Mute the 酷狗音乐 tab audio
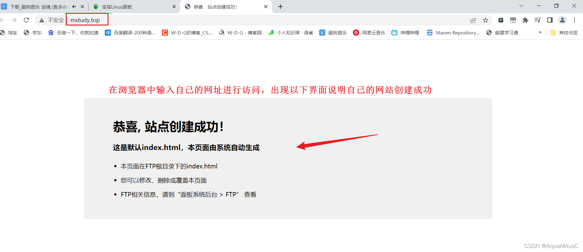 (x=74, y=6)
